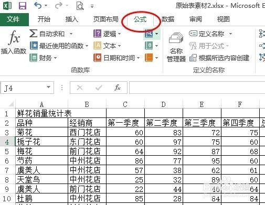This screenshot has width=265, height=205.
Task: Select column A header
Action: point(41,104)
